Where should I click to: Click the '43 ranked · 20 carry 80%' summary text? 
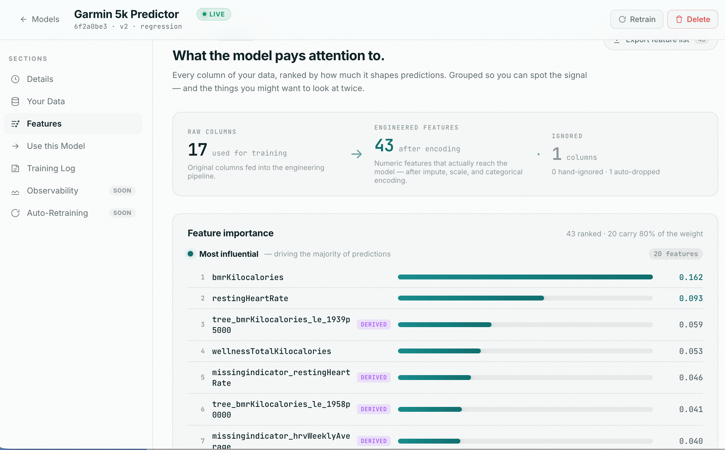click(x=635, y=234)
